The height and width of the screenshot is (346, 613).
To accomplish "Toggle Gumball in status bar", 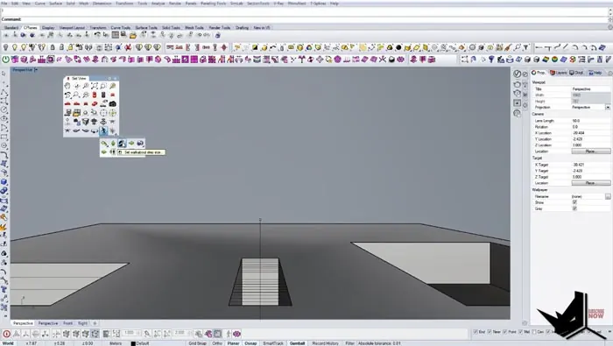I will (297, 343).
